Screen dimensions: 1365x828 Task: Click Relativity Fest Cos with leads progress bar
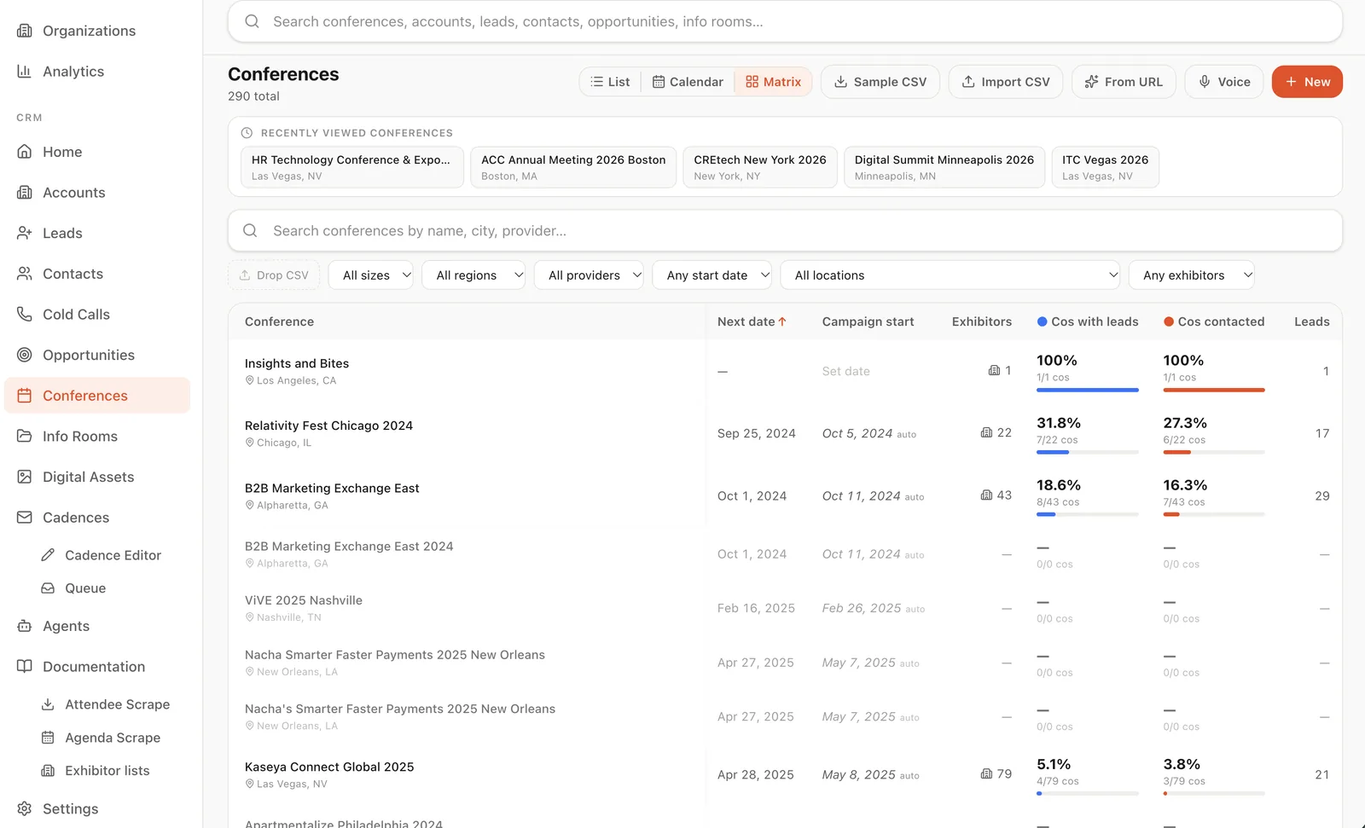point(1088,452)
